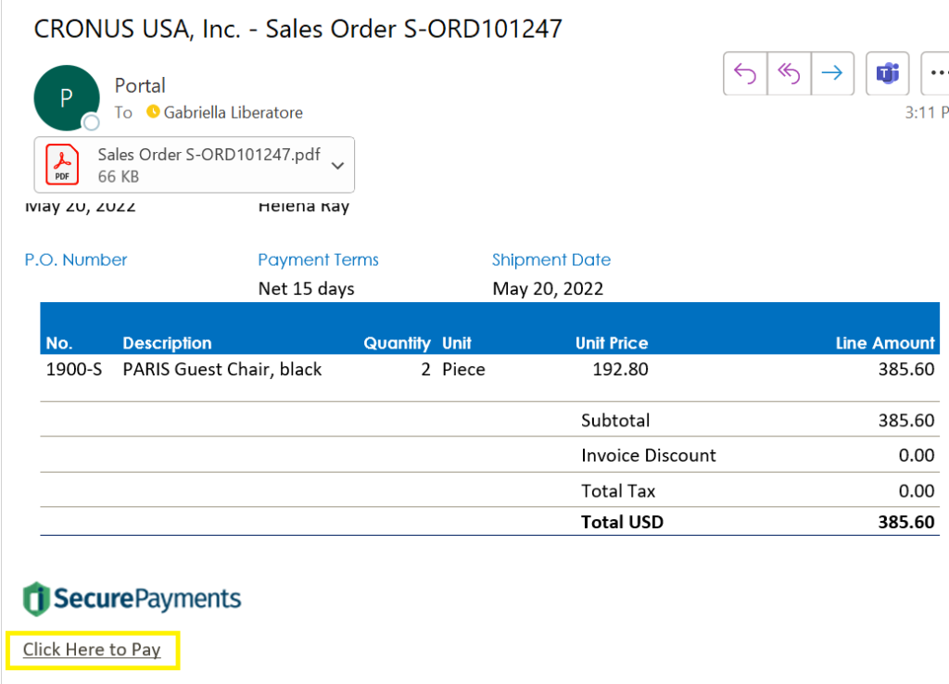949x684 pixels.
Task: Click Here to Pay link
Action: point(92,650)
